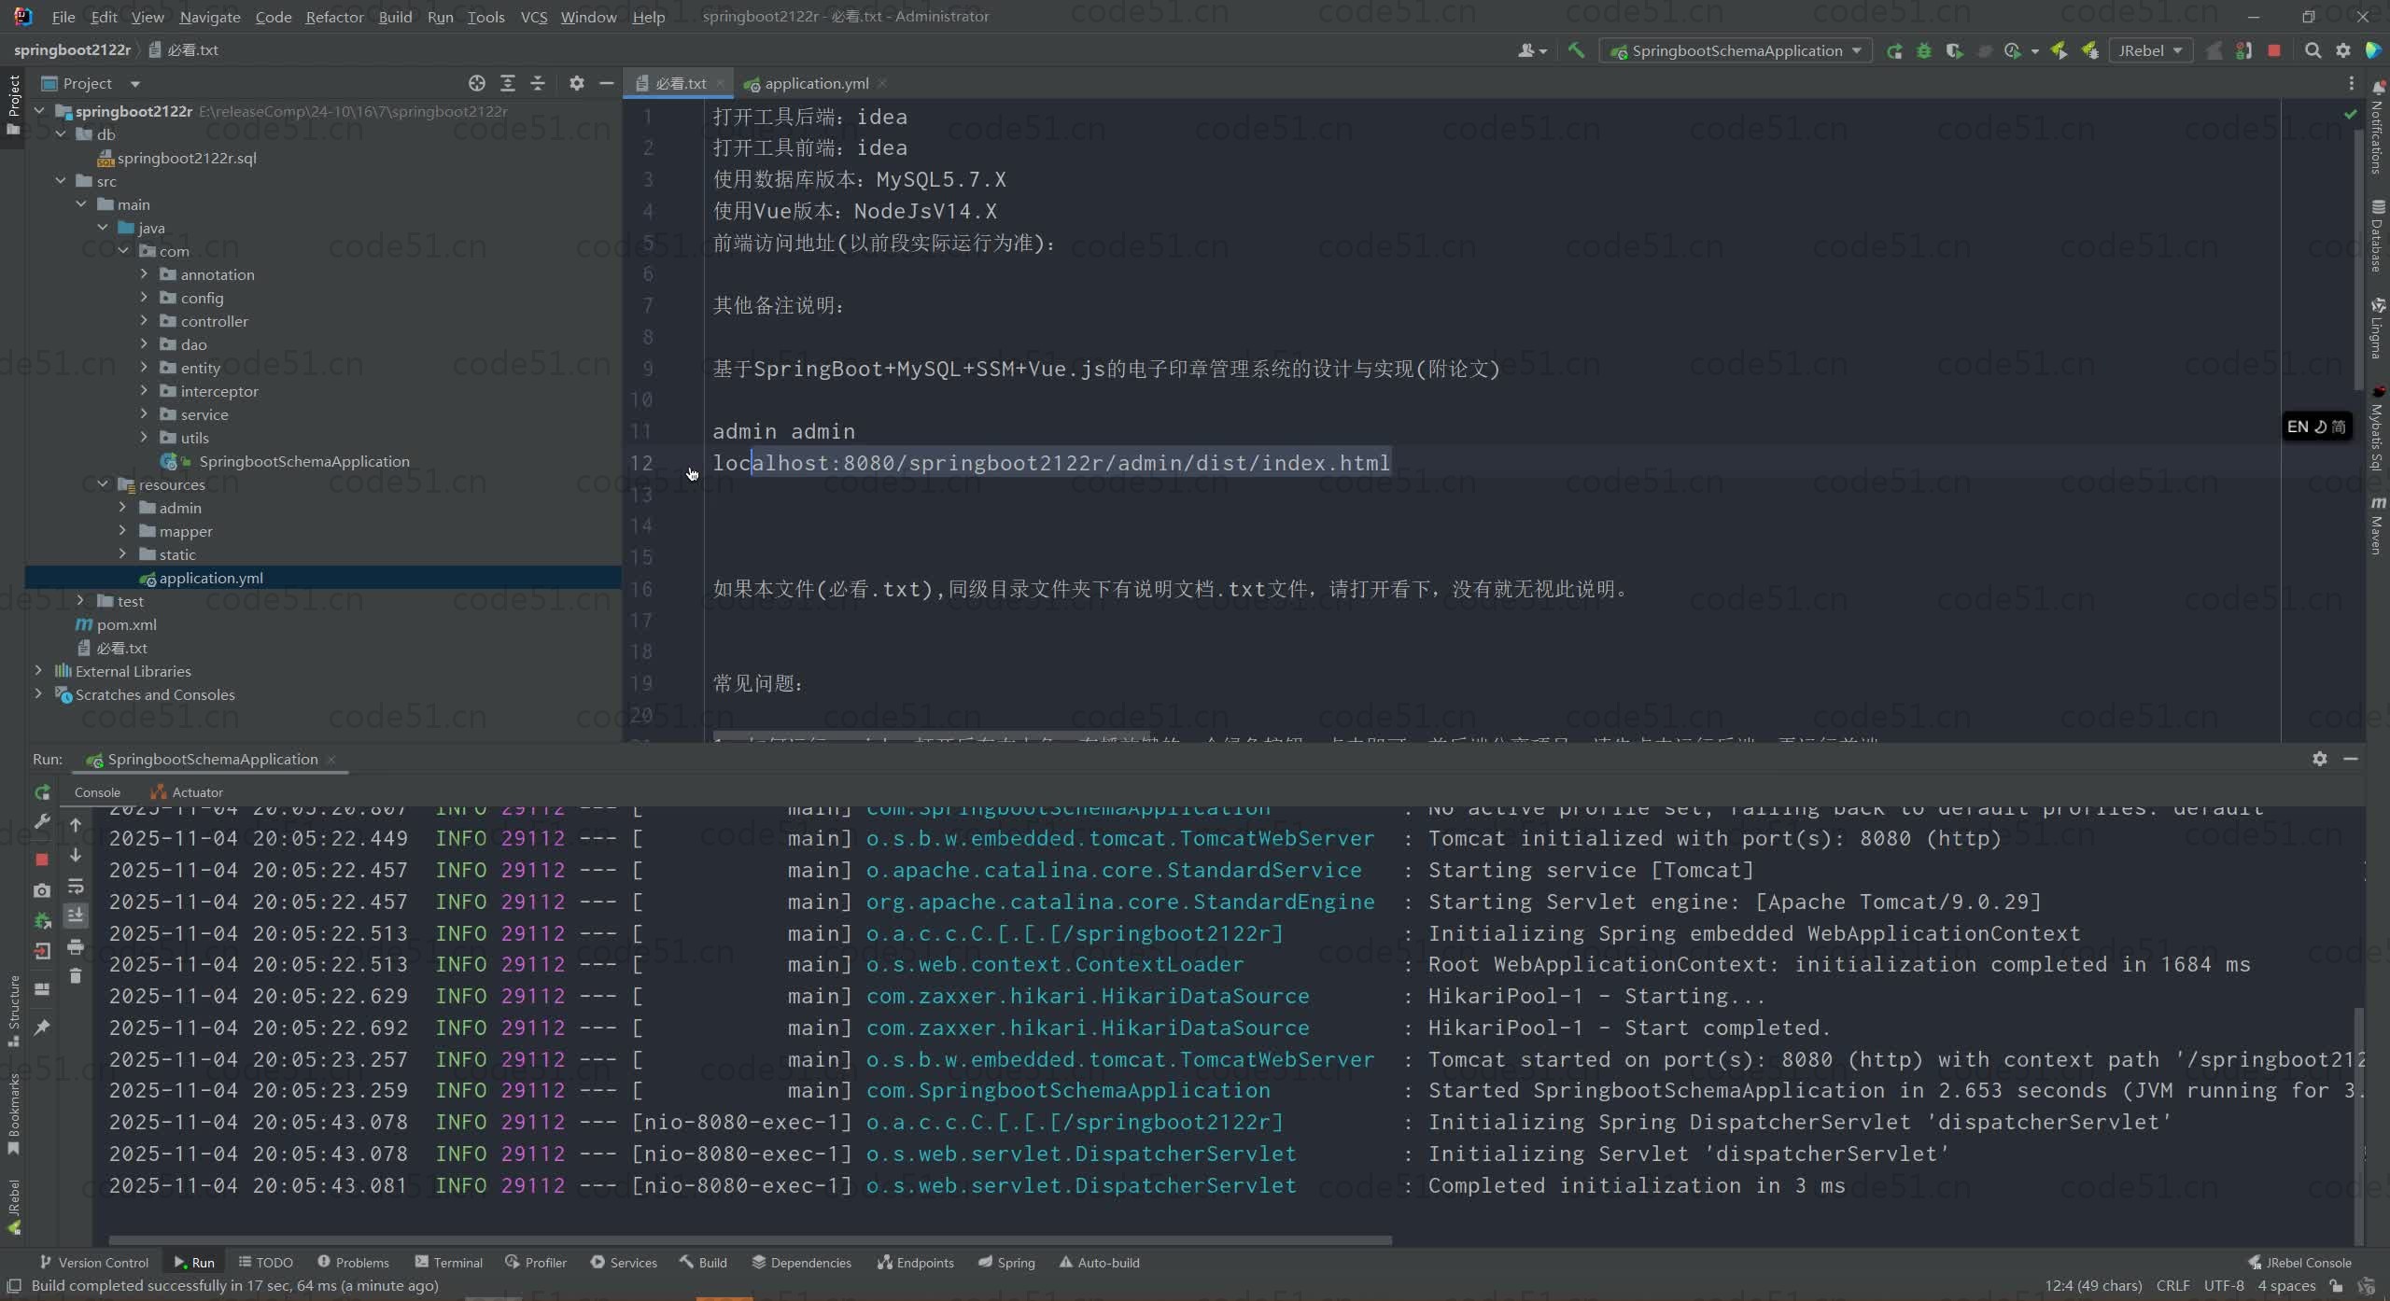
Task: Toggle soft-wrap in the console
Action: point(76,886)
